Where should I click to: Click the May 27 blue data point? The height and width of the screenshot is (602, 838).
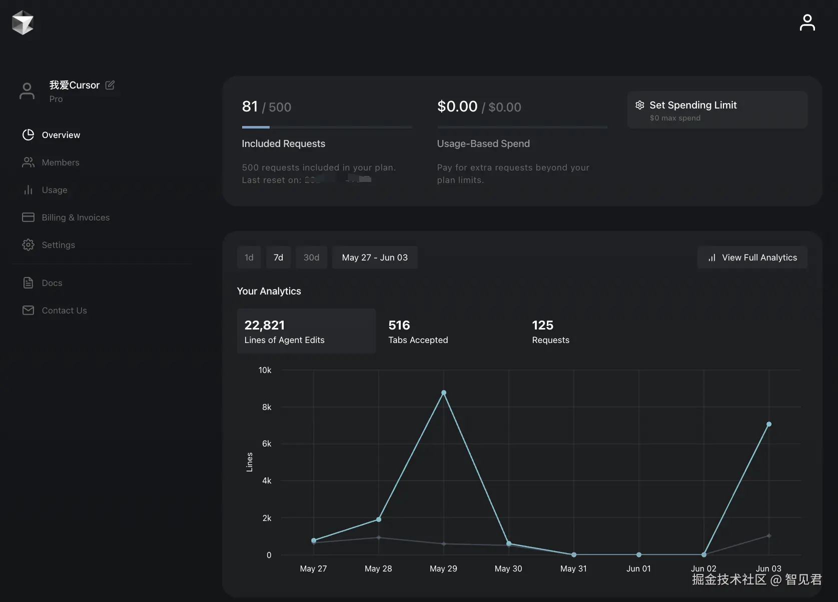coord(314,540)
